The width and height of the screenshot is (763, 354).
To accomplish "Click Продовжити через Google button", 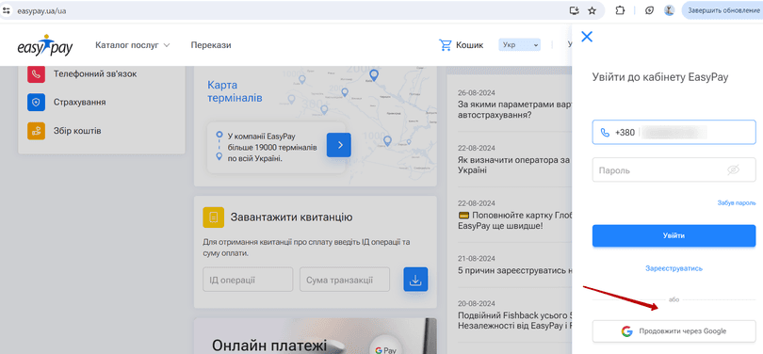I will coord(674,331).
